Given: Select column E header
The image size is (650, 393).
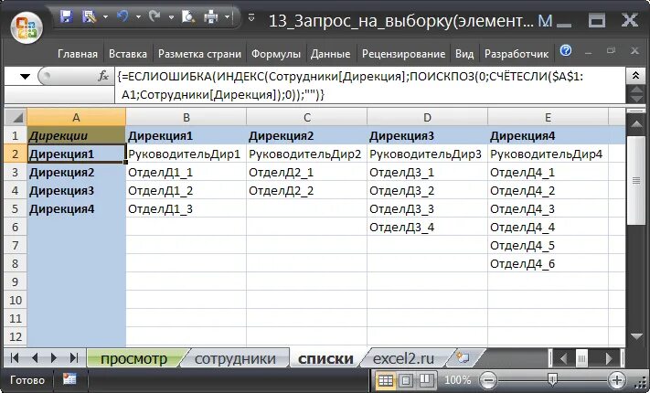Looking at the screenshot, I should (548, 117).
